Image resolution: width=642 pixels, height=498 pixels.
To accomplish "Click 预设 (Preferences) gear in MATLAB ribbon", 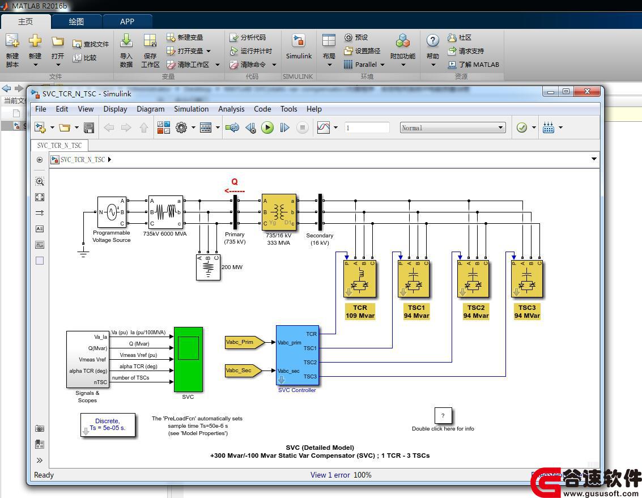I will (x=356, y=37).
